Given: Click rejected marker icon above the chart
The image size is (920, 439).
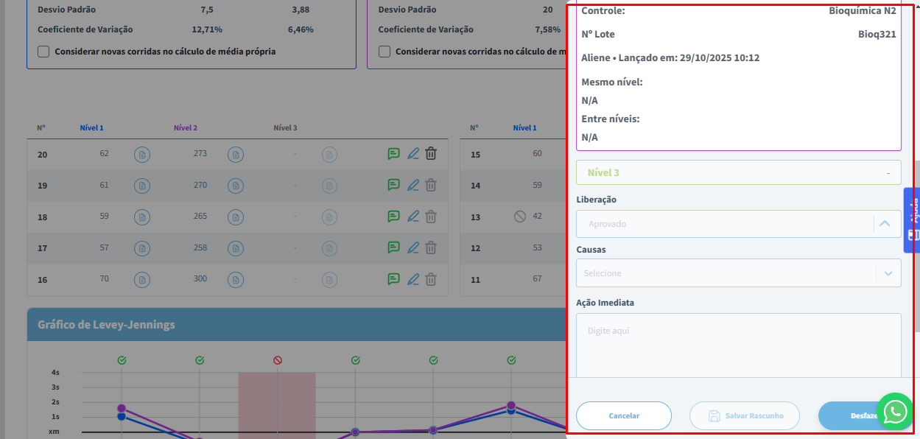Looking at the screenshot, I should coord(278,360).
